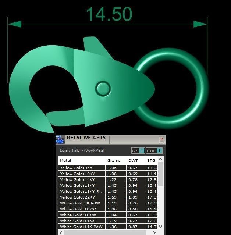The image size is (231, 235).
Task: Click the Library: Falloff - (Slow)-Metal label
Action: [82, 150]
